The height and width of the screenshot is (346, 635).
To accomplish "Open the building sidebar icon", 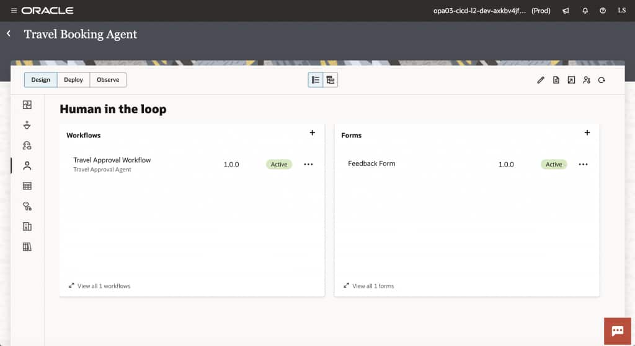I will click(x=27, y=227).
